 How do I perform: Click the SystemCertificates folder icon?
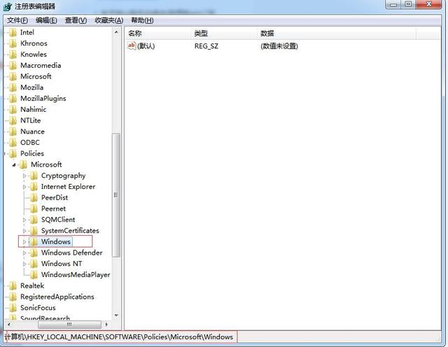pos(34,231)
